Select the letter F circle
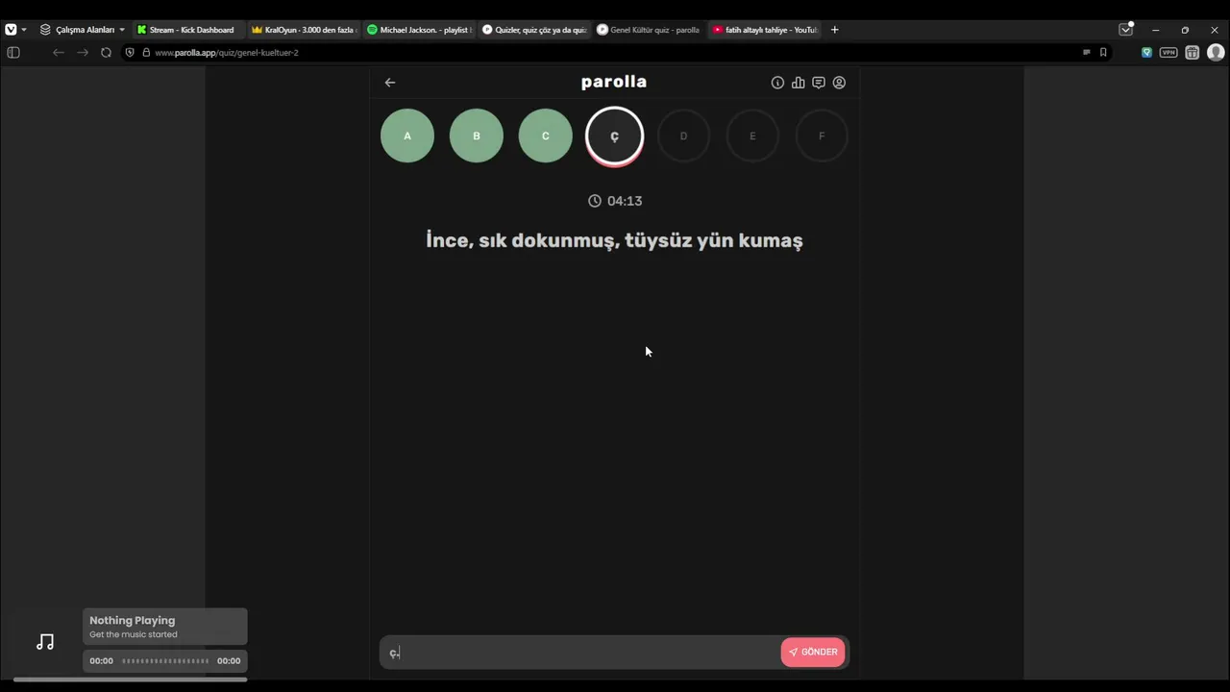 click(822, 136)
